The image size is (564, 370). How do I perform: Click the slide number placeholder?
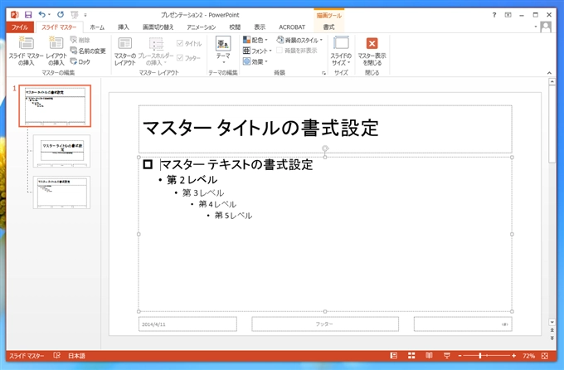[x=463, y=324]
